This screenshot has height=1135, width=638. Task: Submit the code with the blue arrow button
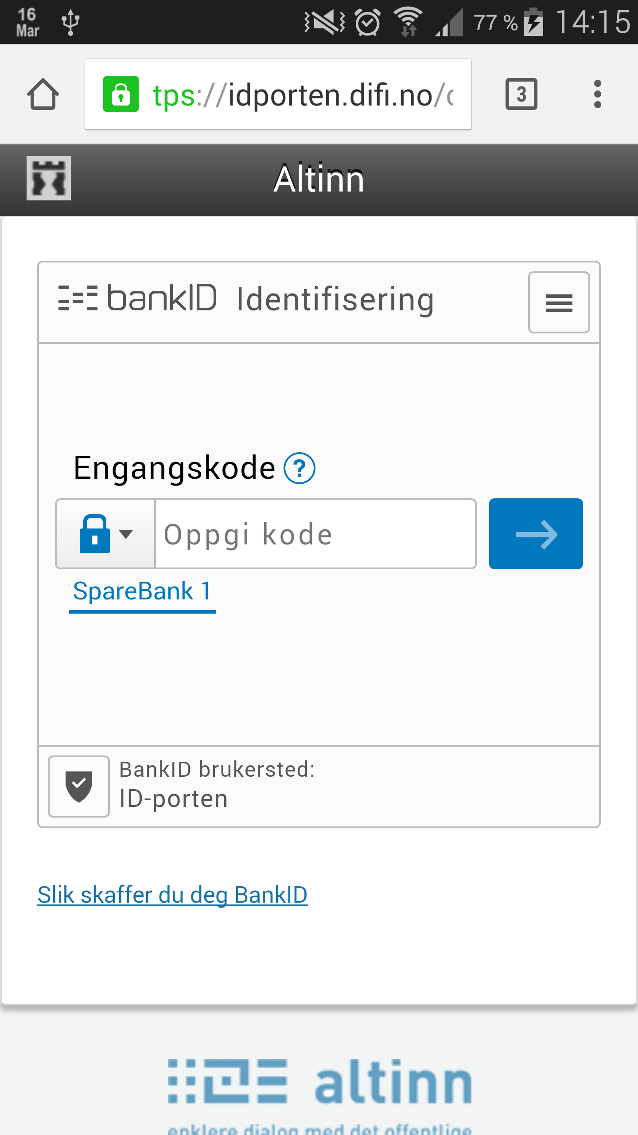pos(536,534)
